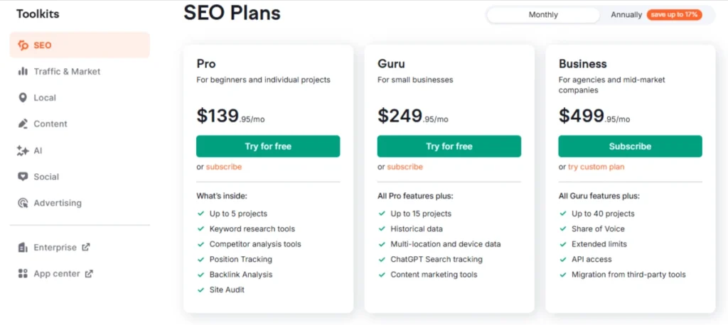Click the App center grid icon
The height and width of the screenshot is (325, 728).
tap(23, 273)
